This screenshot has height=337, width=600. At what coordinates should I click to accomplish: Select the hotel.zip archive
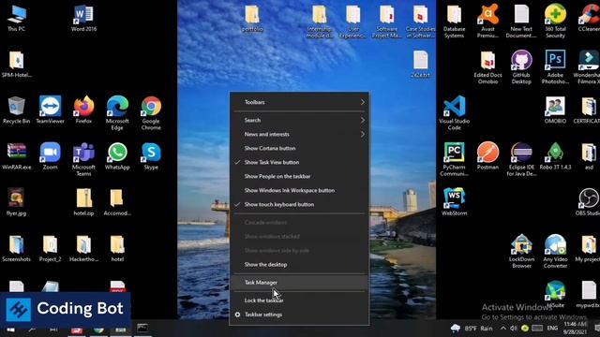coord(83,202)
